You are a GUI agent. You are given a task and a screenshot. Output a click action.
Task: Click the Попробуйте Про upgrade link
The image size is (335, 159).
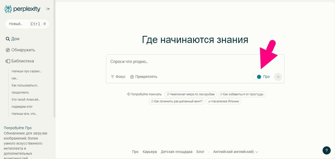18,128
